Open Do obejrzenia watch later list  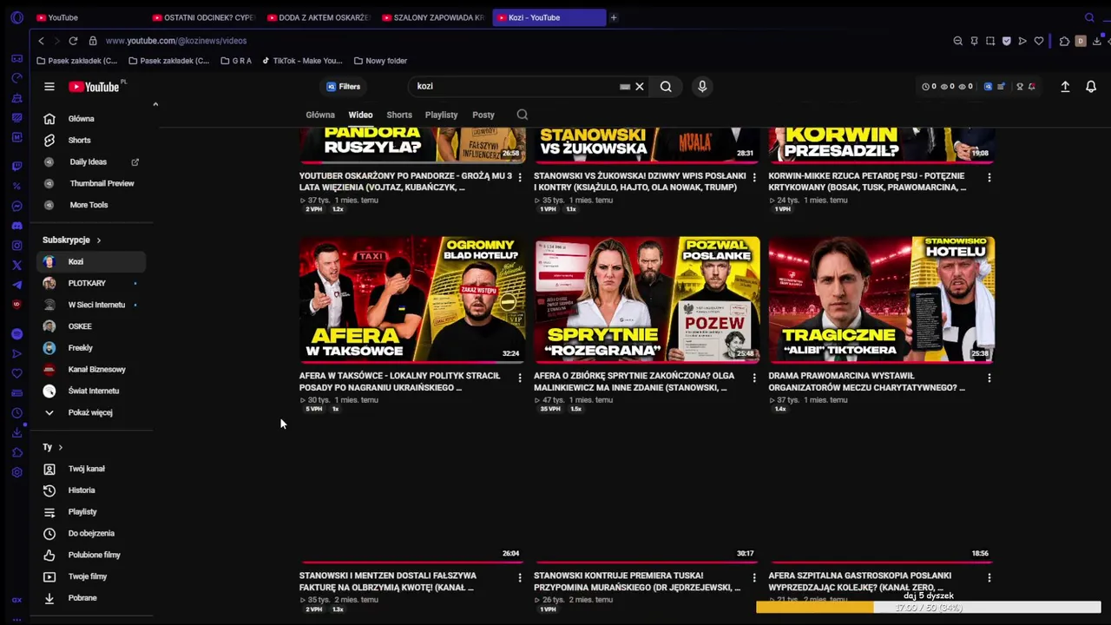[91, 534]
